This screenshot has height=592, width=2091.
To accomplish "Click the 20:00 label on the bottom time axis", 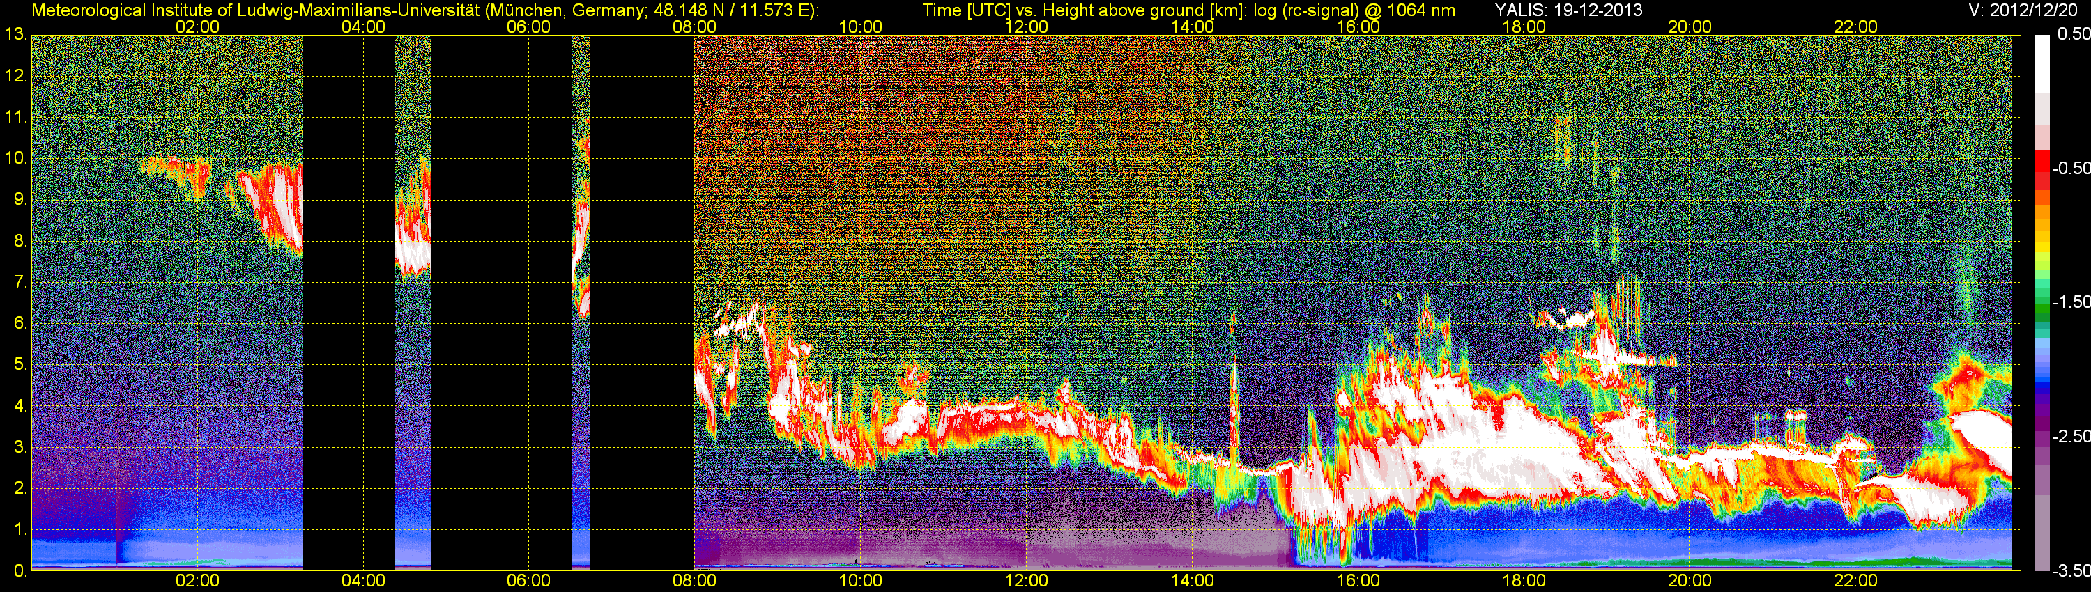I will coord(1690,581).
